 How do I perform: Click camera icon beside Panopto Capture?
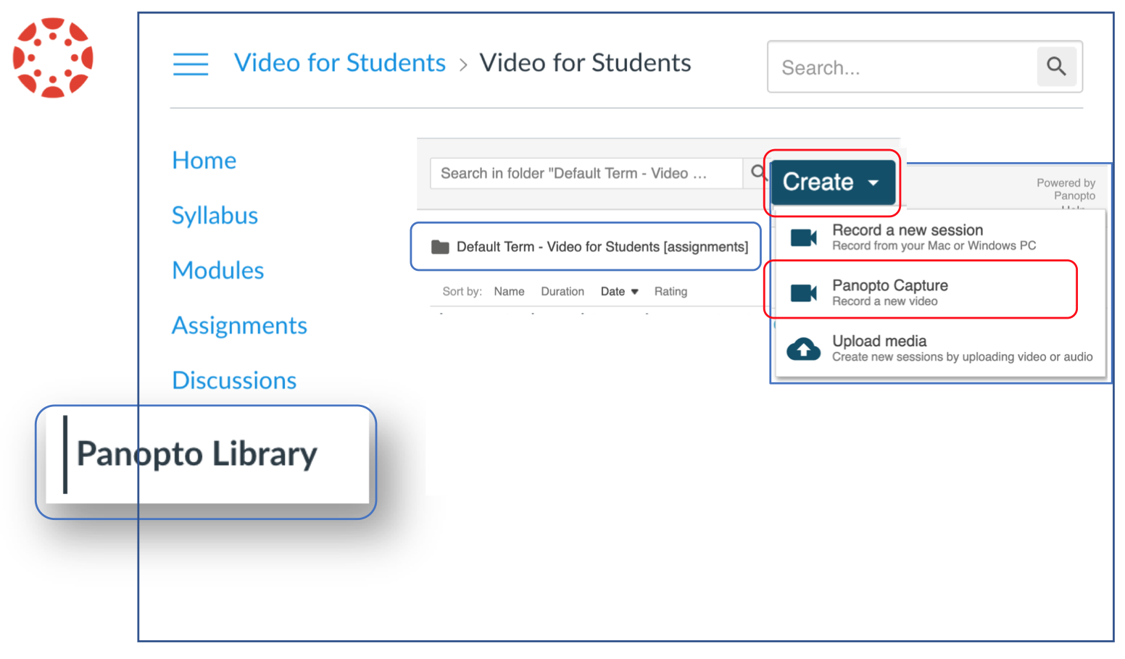coord(803,293)
